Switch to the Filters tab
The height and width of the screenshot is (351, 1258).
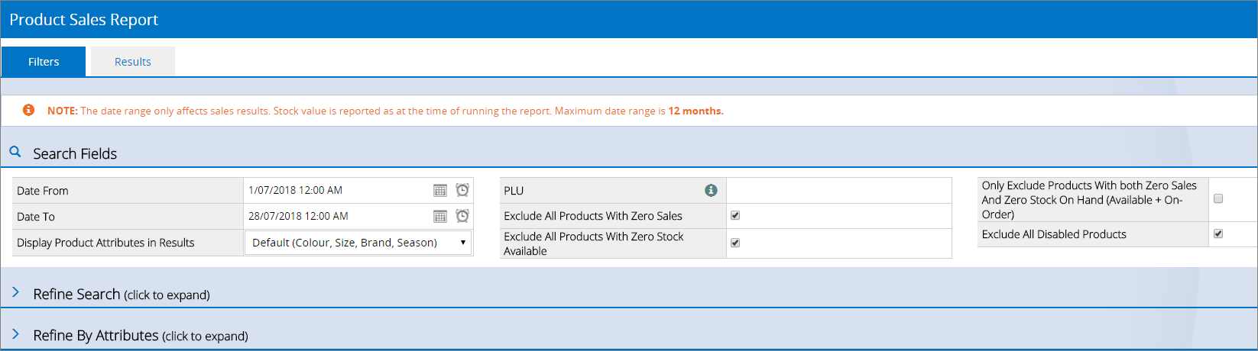44,62
